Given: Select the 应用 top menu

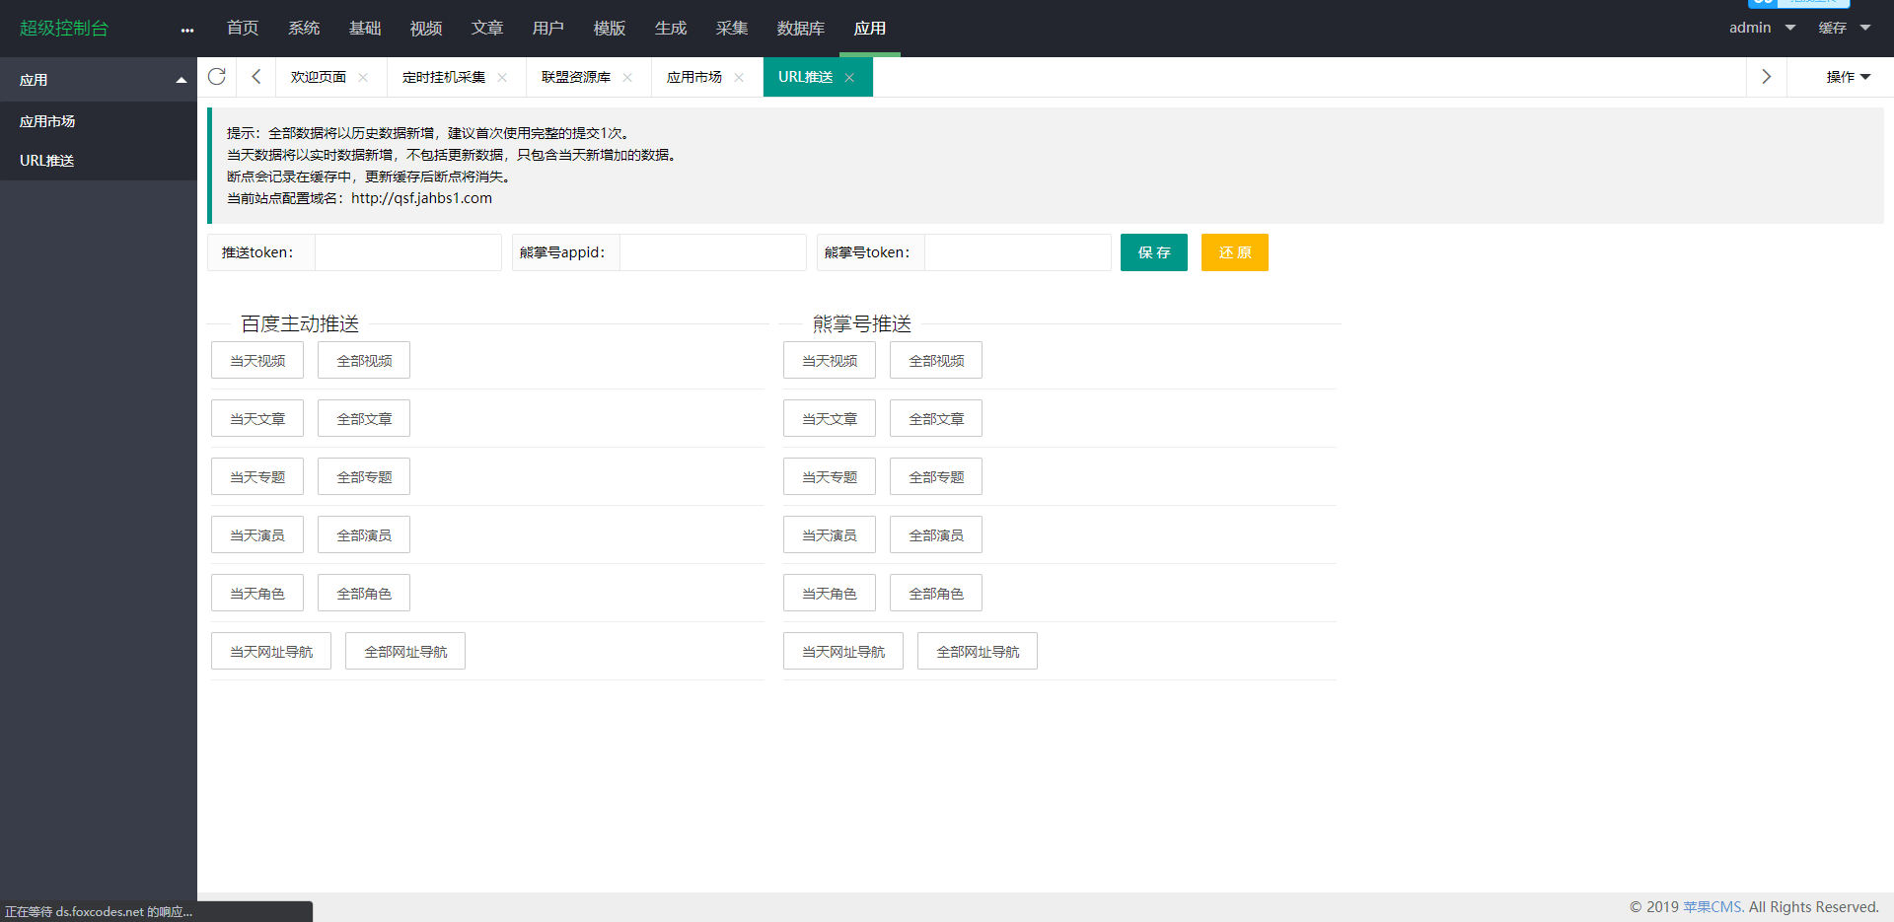Looking at the screenshot, I should (870, 28).
